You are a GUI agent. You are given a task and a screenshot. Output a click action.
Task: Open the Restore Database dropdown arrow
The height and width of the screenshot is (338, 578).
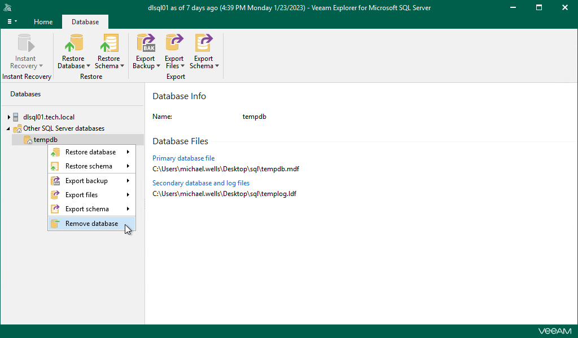pyautogui.click(x=88, y=66)
